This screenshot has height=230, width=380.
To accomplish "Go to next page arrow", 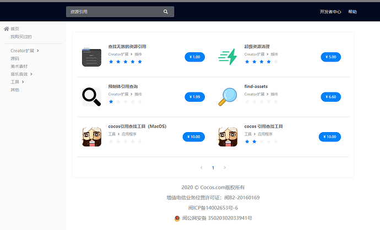I will (x=225, y=167).
